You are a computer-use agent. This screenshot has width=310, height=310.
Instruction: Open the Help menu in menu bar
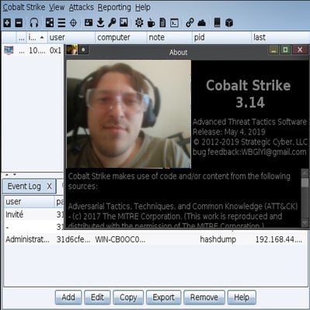point(143,7)
